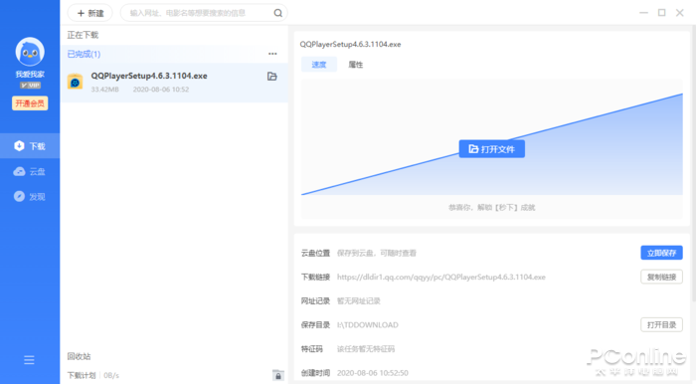Click 打开目录 open directory button
This screenshot has height=384, width=696.
[661, 324]
